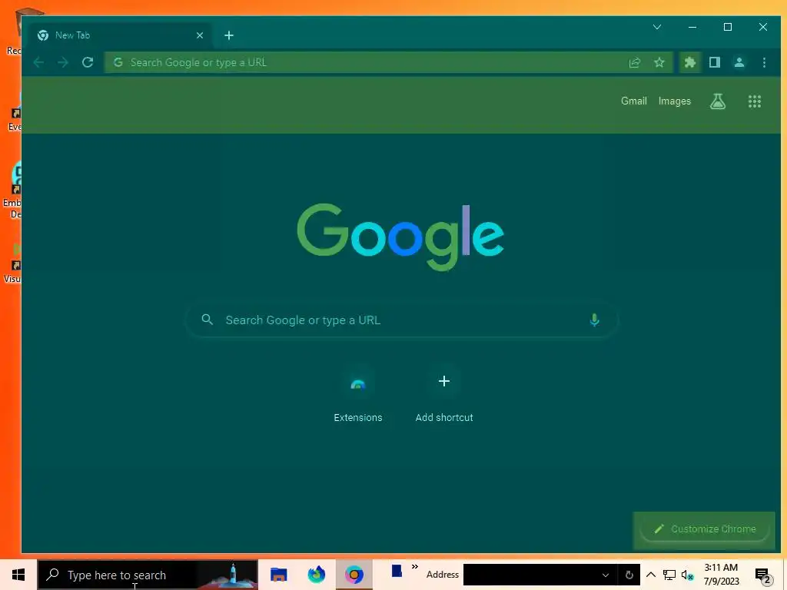This screenshot has width=787, height=590.
Task: Add a new shortcut tile
Action: coord(444,396)
